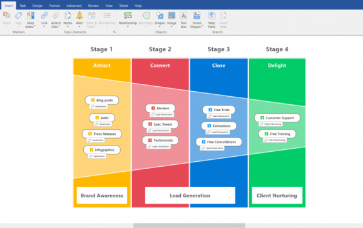This screenshot has width=363, height=228.
Task: Open Map Parts in Branch group
Action: click(x=212, y=20)
